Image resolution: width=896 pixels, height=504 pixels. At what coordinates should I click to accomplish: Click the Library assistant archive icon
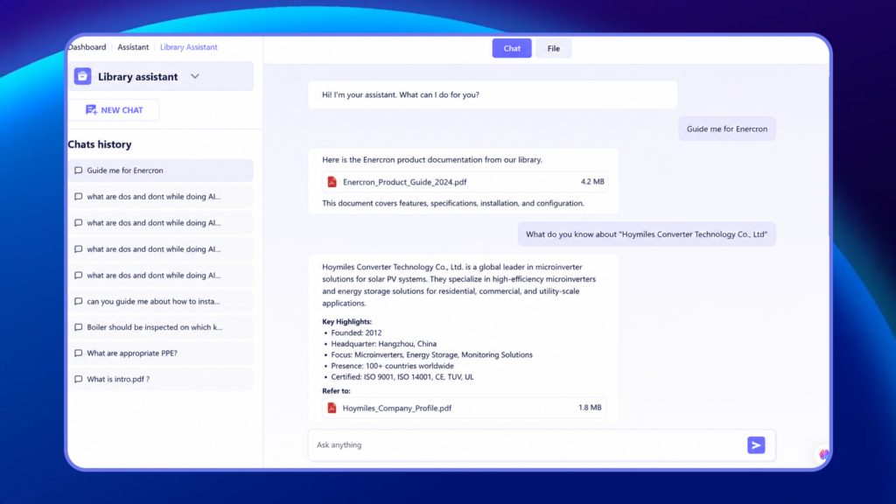click(82, 76)
